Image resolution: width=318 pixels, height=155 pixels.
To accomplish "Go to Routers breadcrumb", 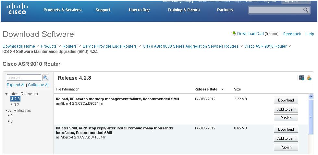I will click(69, 46).
